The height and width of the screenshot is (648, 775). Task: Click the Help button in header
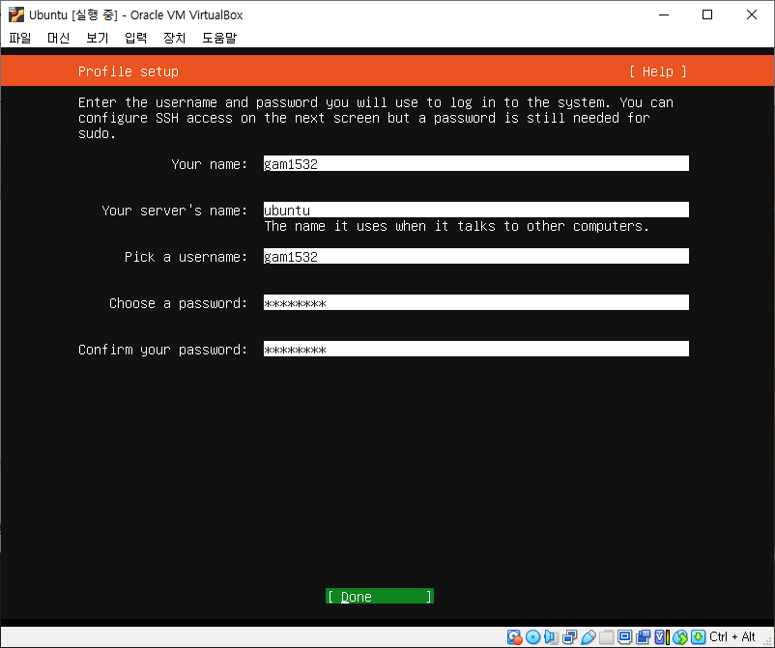click(658, 71)
